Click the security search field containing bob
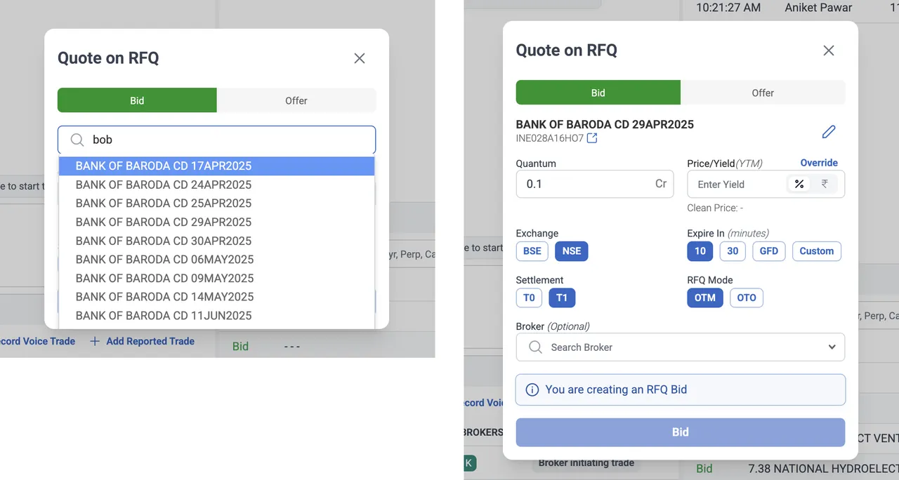The image size is (899, 480). coord(216,140)
